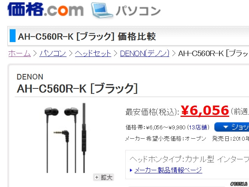
Task: Open メーカー製品情報ページ link
Action: point(168,170)
